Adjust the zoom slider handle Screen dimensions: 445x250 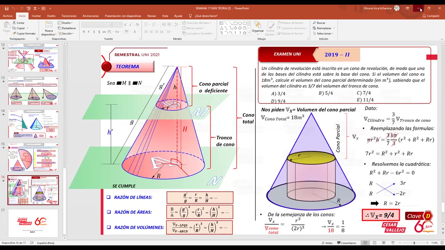tap(414, 243)
